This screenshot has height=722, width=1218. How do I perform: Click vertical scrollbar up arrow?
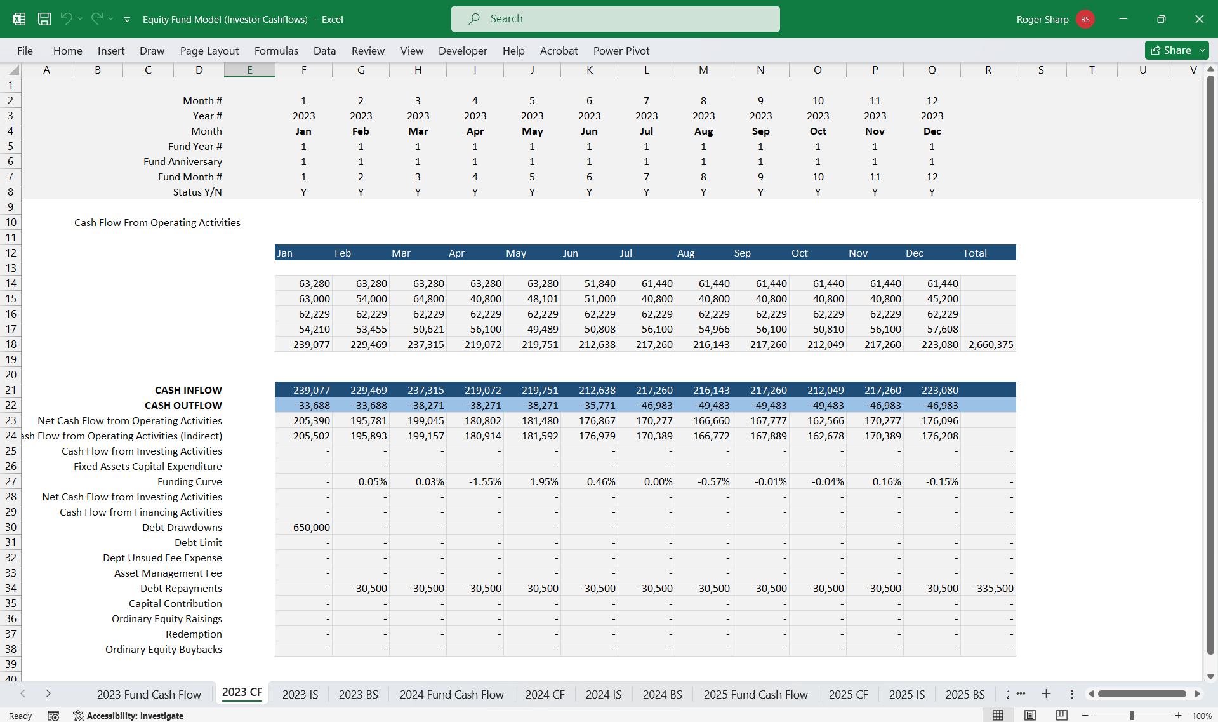pos(1210,69)
